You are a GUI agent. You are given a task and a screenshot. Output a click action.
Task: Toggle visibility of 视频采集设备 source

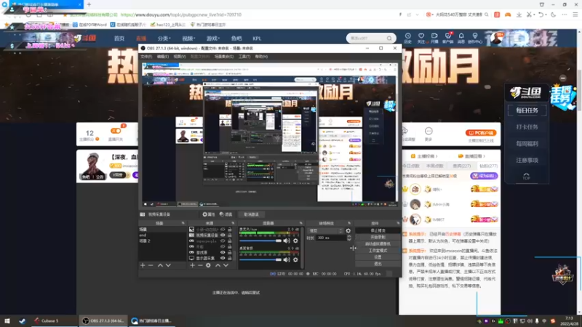(x=223, y=235)
